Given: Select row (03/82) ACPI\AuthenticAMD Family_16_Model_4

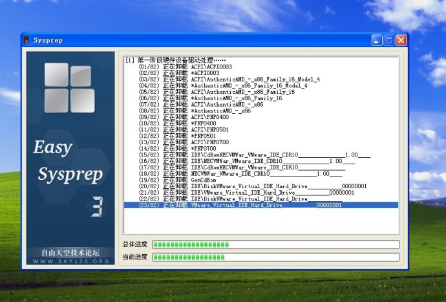Looking at the screenshot, I should click(x=261, y=79).
